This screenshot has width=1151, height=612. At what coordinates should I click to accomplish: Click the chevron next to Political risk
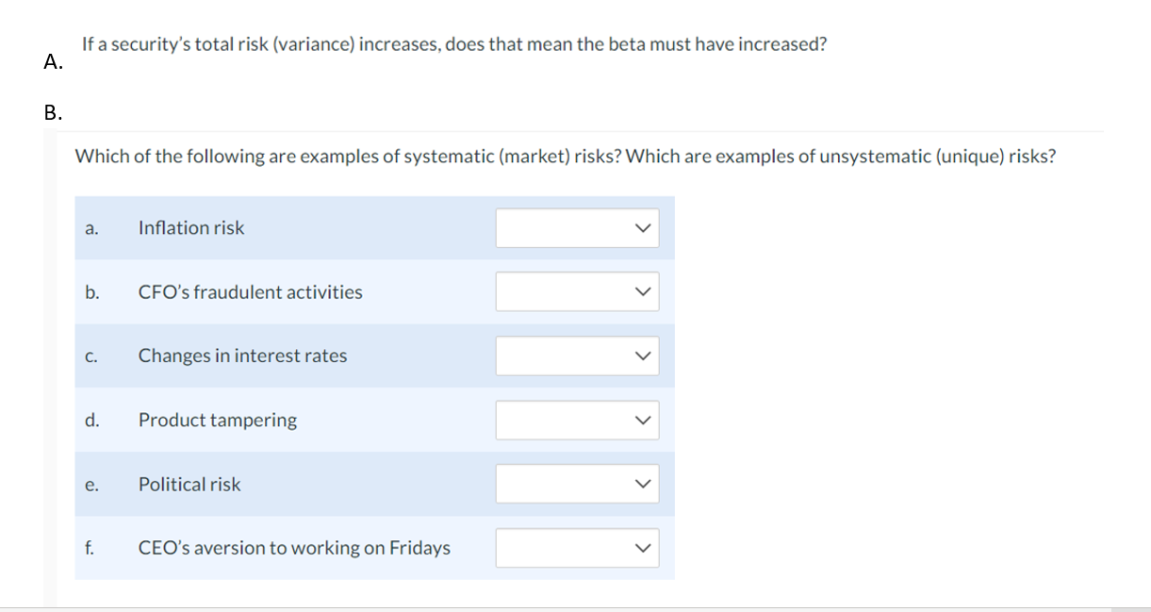pos(642,484)
